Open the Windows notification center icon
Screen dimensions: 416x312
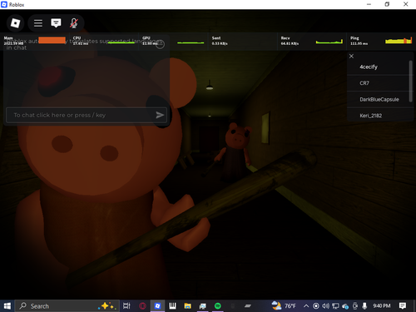(403, 306)
